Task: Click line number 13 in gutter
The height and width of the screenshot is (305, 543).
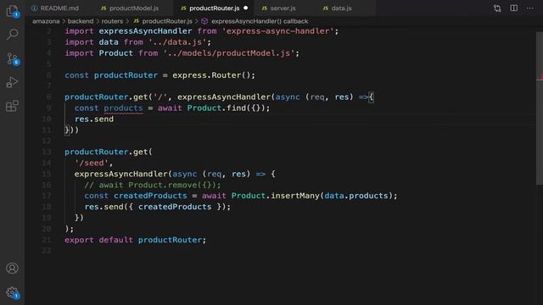Action: coord(47,152)
